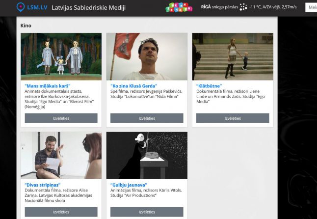This screenshot has height=219, width=317.
Task: Open the "Klātbūtne" film title link
Action: click(x=210, y=86)
